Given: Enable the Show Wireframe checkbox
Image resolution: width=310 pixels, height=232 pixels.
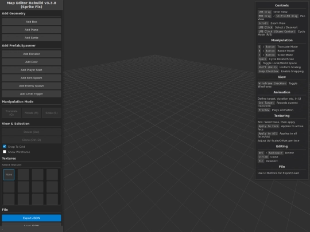Looking at the screenshot, I should coord(5,152).
